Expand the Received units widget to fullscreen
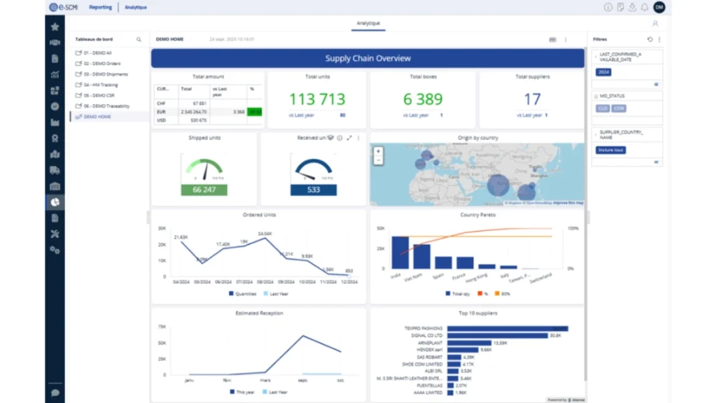Image resolution: width=717 pixels, height=403 pixels. point(349,138)
